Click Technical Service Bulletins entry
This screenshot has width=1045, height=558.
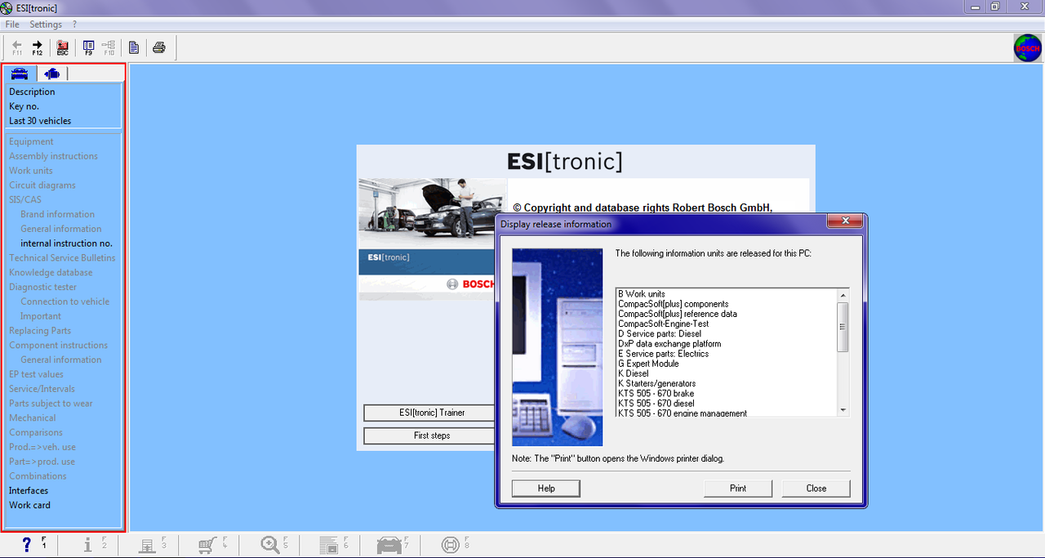62,257
